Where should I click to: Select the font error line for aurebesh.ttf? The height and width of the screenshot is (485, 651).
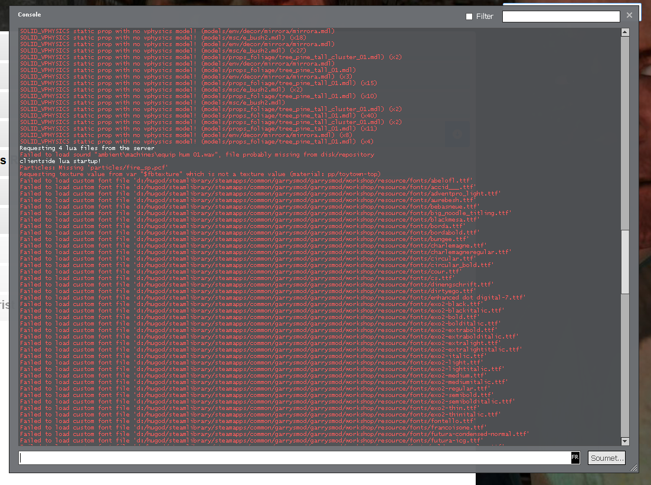[x=248, y=200]
